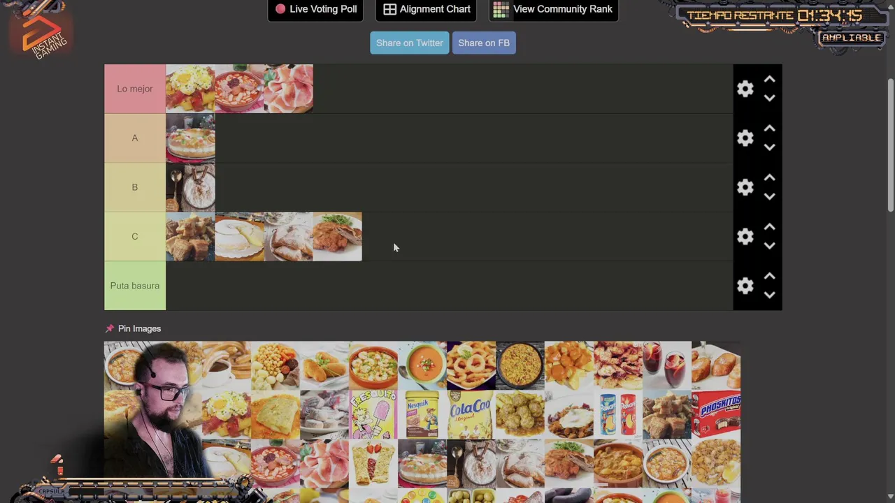895x503 pixels.
Task: Open settings gear for Puta basura tier
Action: click(x=745, y=286)
